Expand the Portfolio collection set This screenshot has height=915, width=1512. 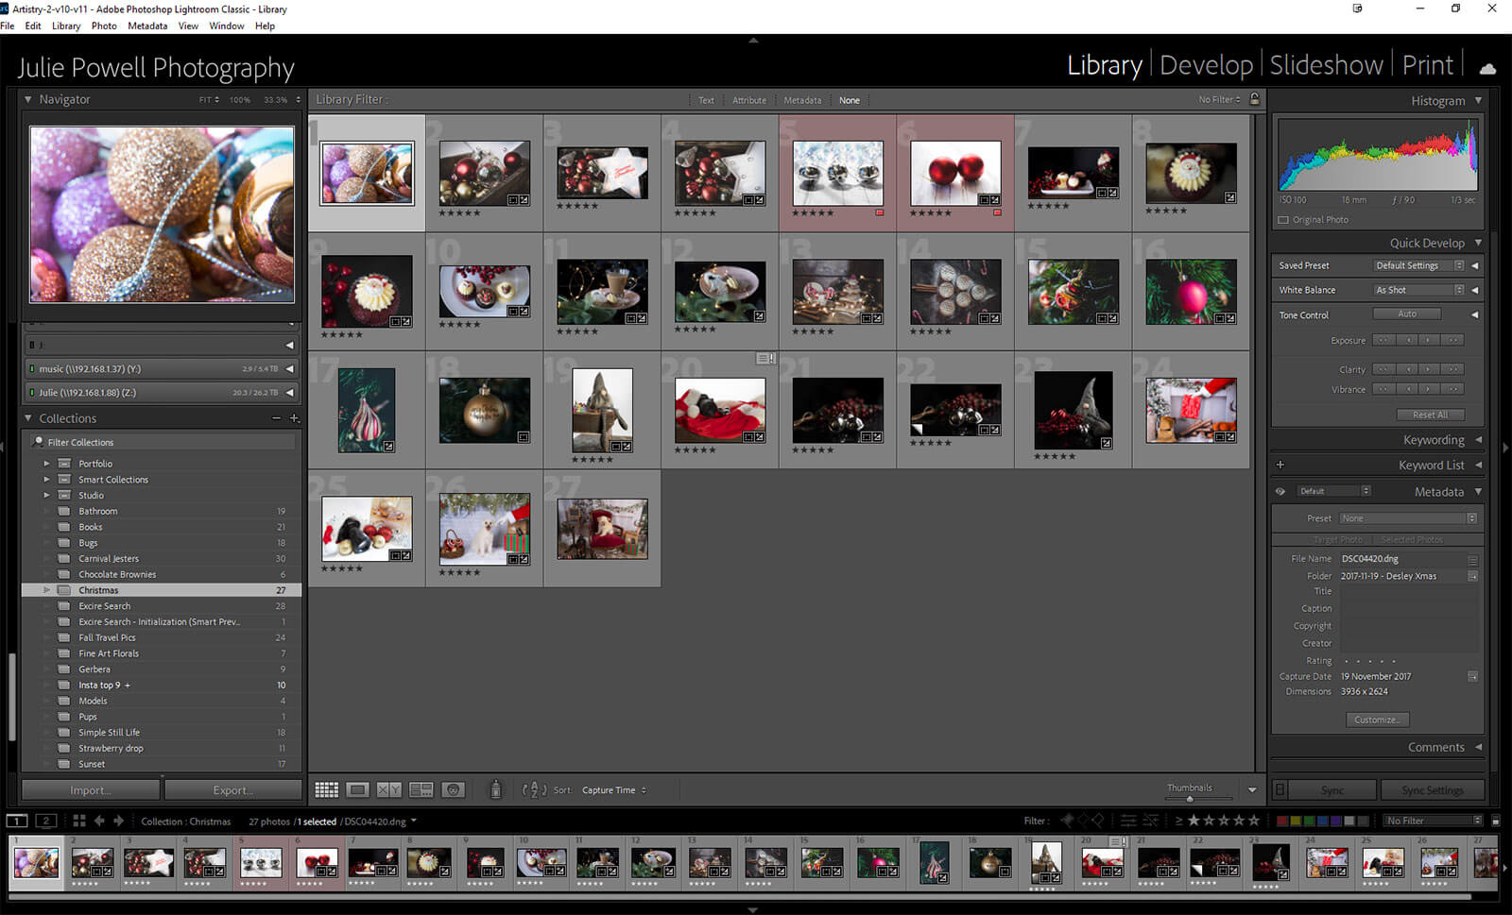pos(46,464)
